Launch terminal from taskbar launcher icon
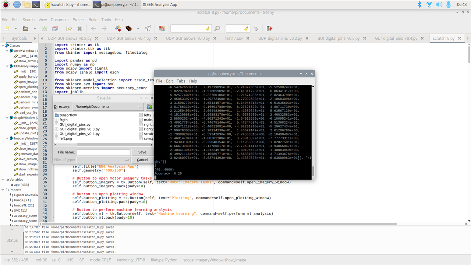471x265 pixels. [x=36, y=4]
